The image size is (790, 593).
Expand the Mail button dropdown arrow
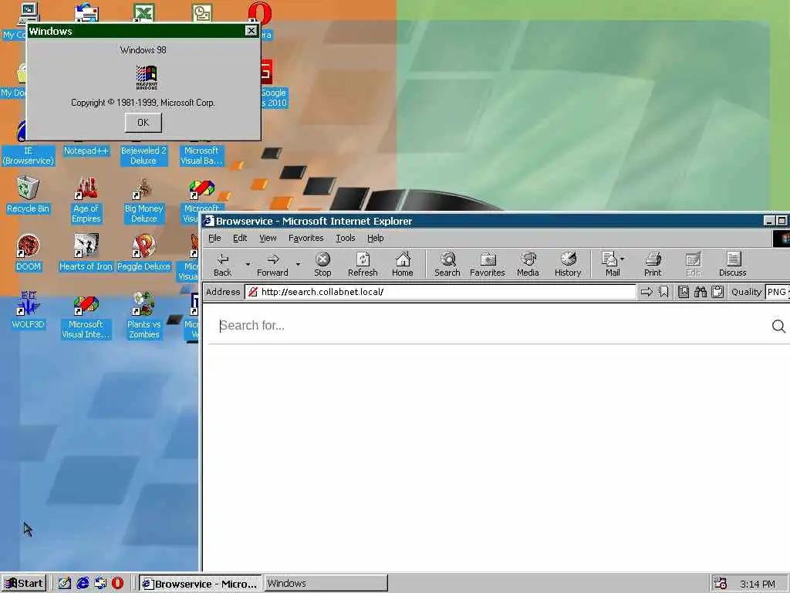623,259
